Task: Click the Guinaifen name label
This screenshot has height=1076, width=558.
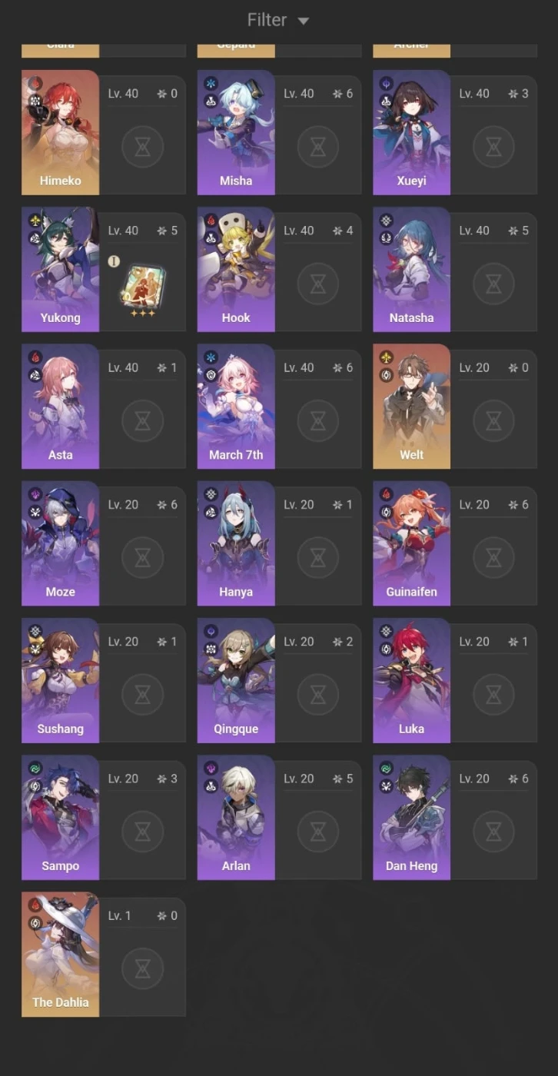Action: [412, 592]
